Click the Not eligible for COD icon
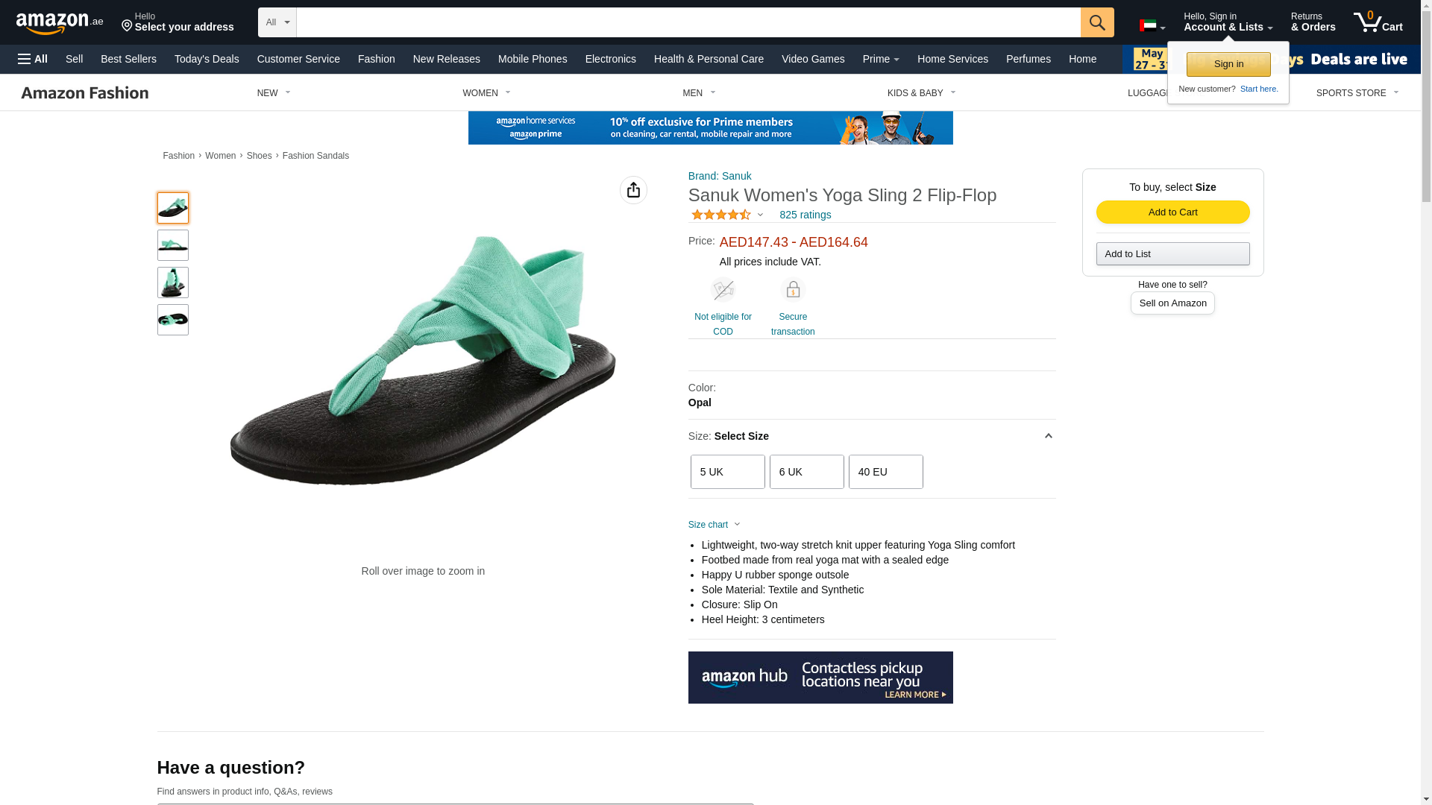The width and height of the screenshot is (1432, 805). tap(723, 289)
